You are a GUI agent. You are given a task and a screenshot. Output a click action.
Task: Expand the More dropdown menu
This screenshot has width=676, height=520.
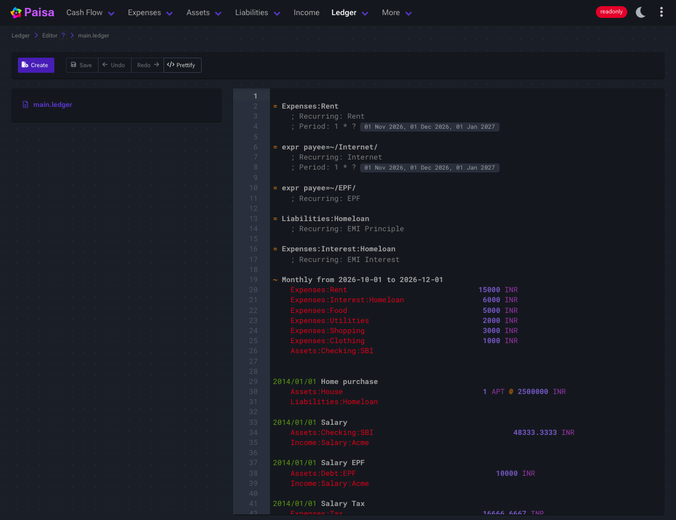[397, 12]
